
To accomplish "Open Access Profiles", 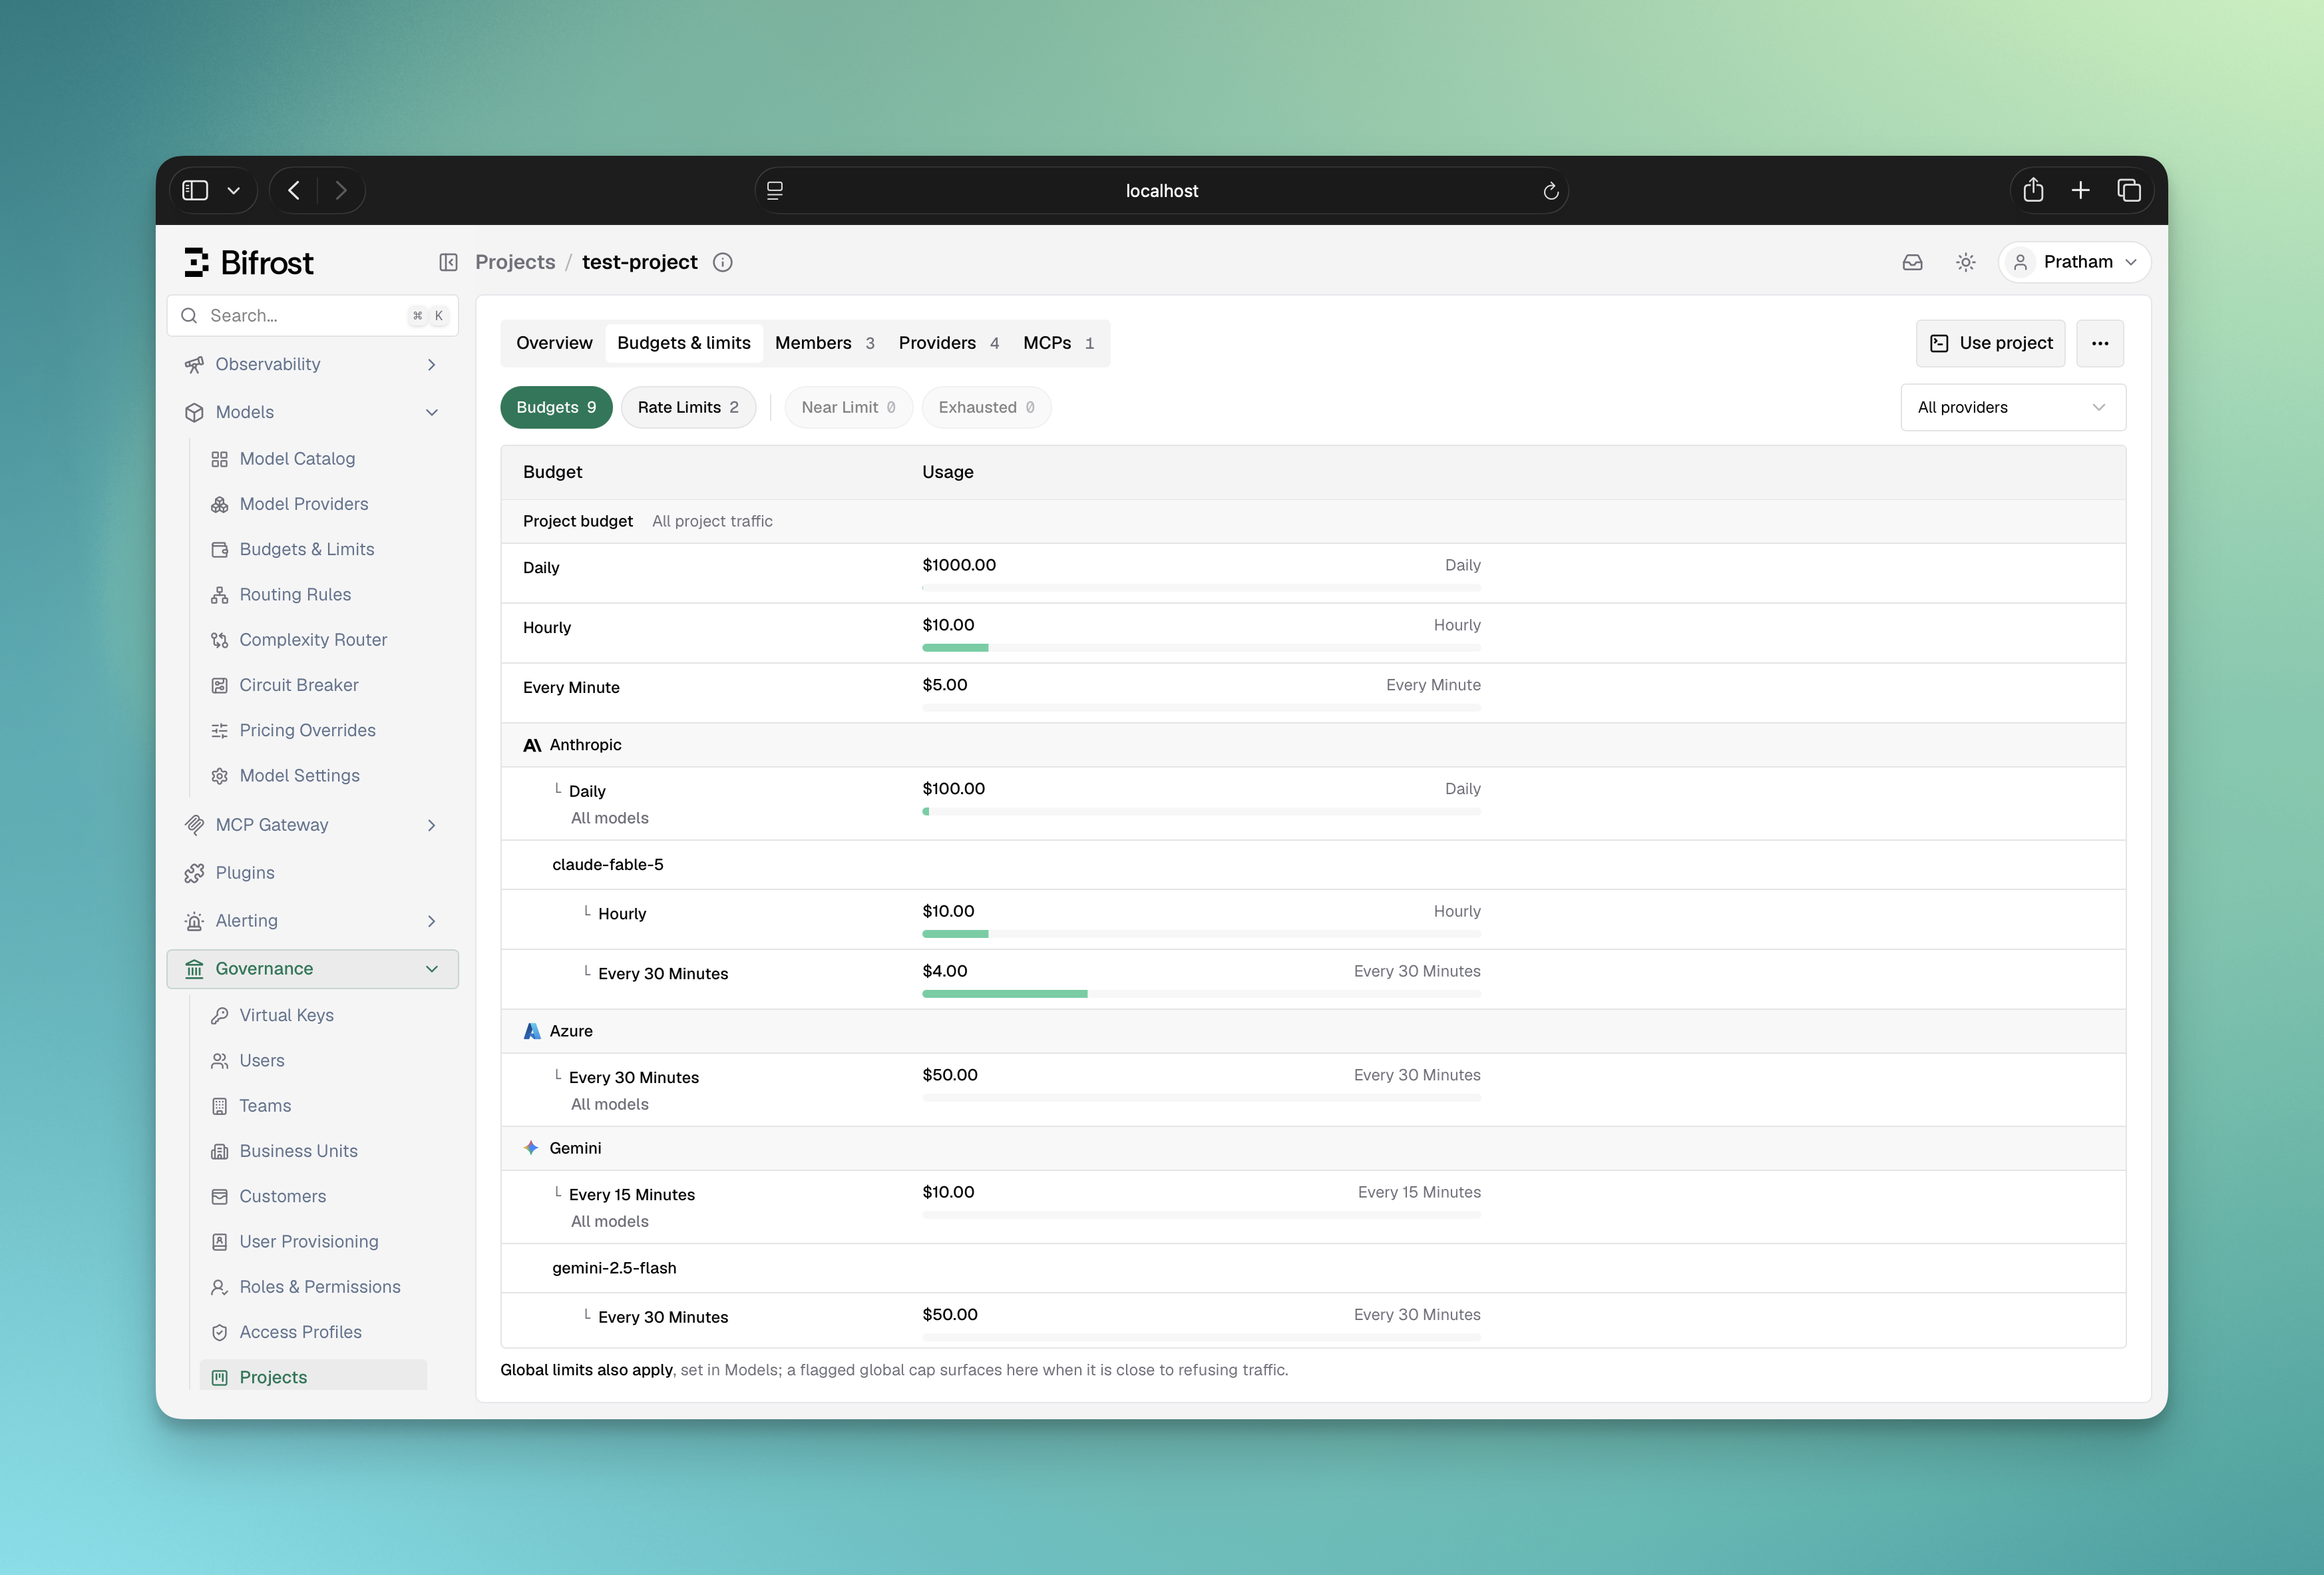I will point(300,1332).
